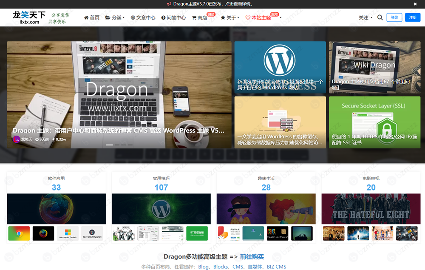
Task: Open the Firefox logo thumbnail on black background
Action: 43,233
